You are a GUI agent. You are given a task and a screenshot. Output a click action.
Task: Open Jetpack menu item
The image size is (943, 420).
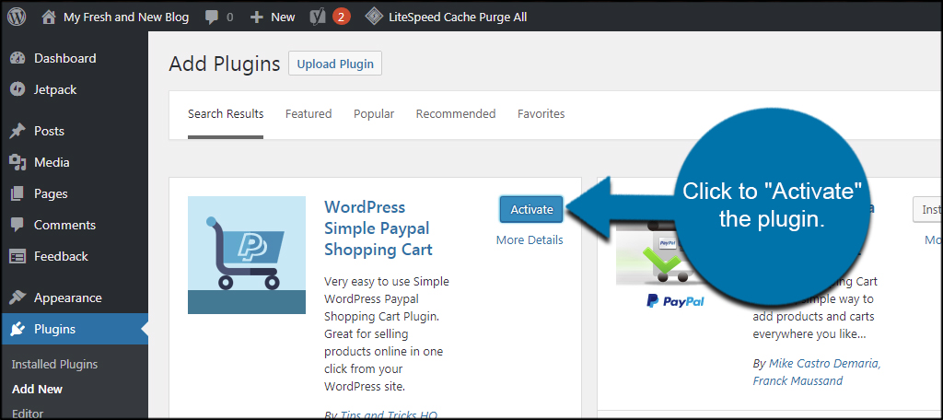pyautogui.click(x=55, y=89)
